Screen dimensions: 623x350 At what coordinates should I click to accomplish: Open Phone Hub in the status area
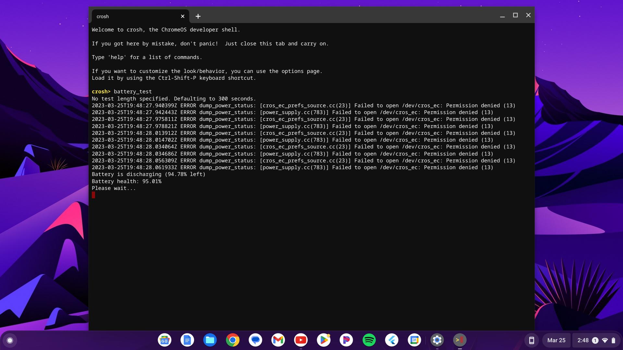[x=531, y=340]
